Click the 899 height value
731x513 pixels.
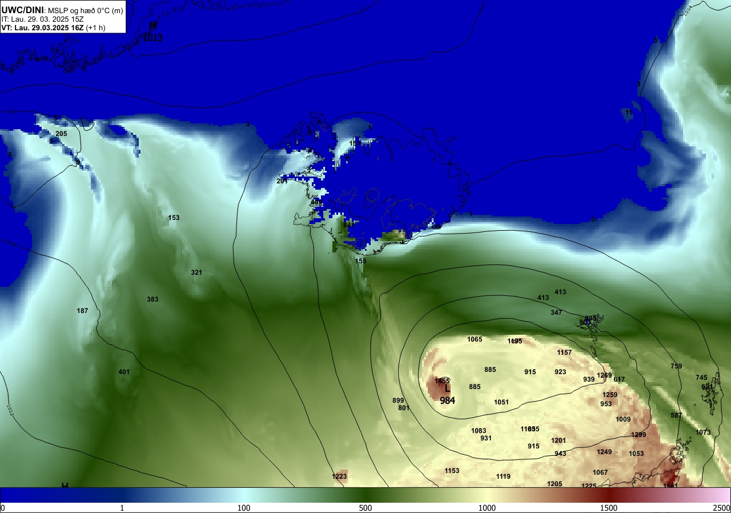click(x=398, y=400)
